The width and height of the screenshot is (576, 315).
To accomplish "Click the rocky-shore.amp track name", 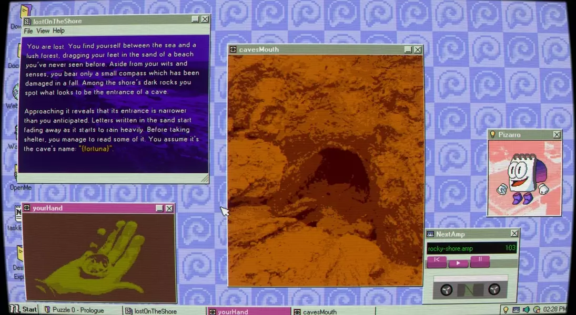I will 450,249.
